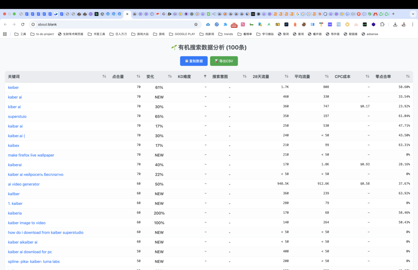Click the dark chart-line extension icon
This screenshot has height=270, width=418.
[x=286, y=24]
